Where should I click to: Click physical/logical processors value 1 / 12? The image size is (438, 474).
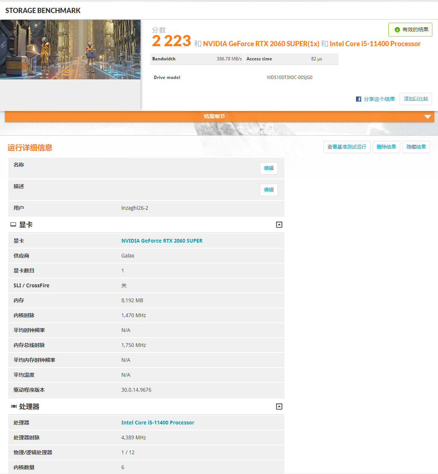(128, 452)
